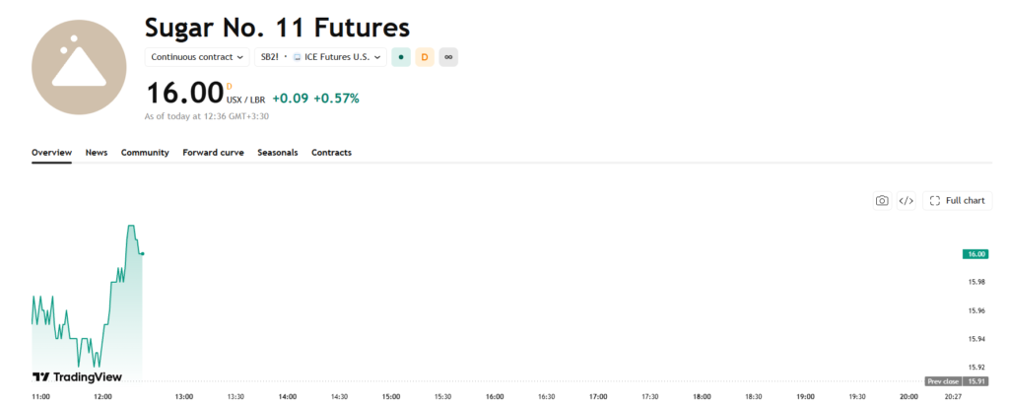Viewport: 1009px width, 407px height.
Task: Open the SB2! ICE Futures U.S. dropdown
Action: pyautogui.click(x=320, y=57)
